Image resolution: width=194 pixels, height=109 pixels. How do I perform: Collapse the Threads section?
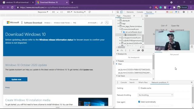[x=117, y=61]
